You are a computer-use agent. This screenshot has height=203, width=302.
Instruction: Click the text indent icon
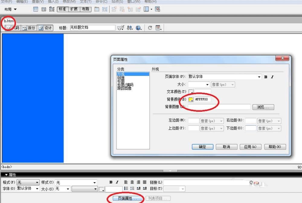click(145, 188)
